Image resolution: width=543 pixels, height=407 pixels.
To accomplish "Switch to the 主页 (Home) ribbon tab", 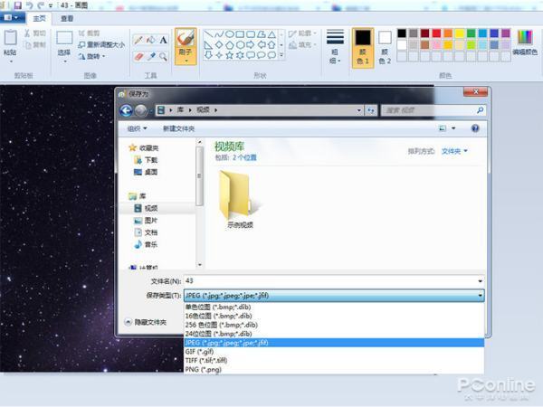I will point(38,18).
